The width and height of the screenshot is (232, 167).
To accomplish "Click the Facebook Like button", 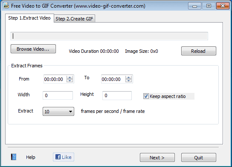I will click(64, 157).
